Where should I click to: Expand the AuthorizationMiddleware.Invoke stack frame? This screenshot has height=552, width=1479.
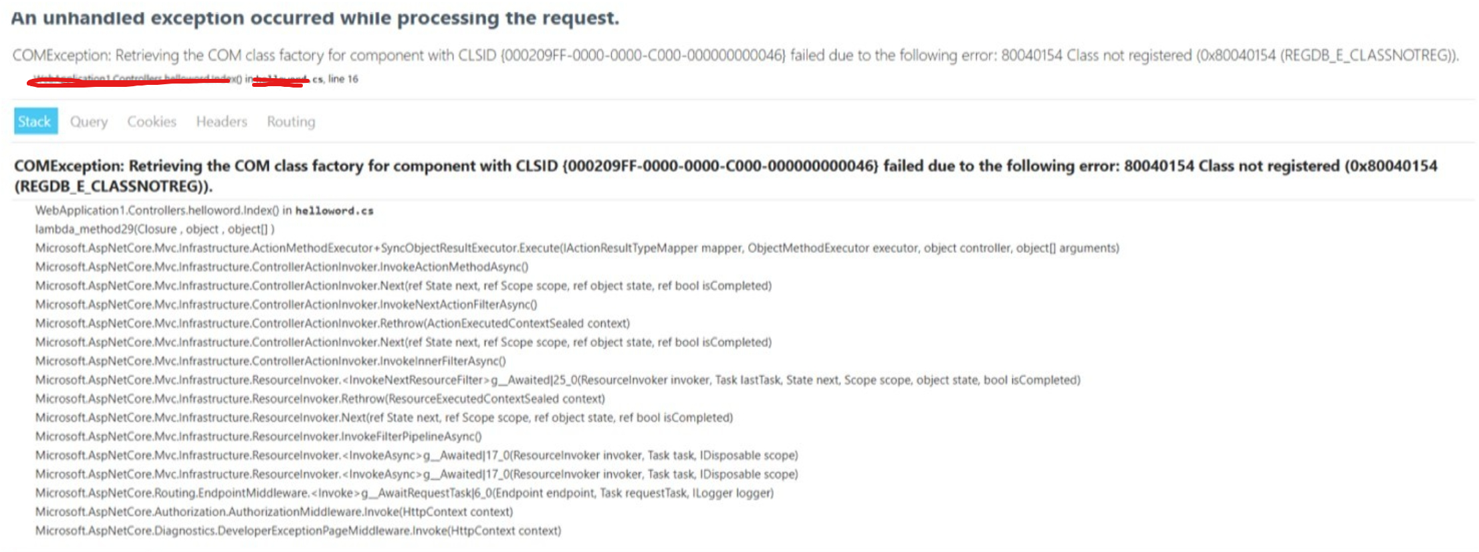pos(273,512)
